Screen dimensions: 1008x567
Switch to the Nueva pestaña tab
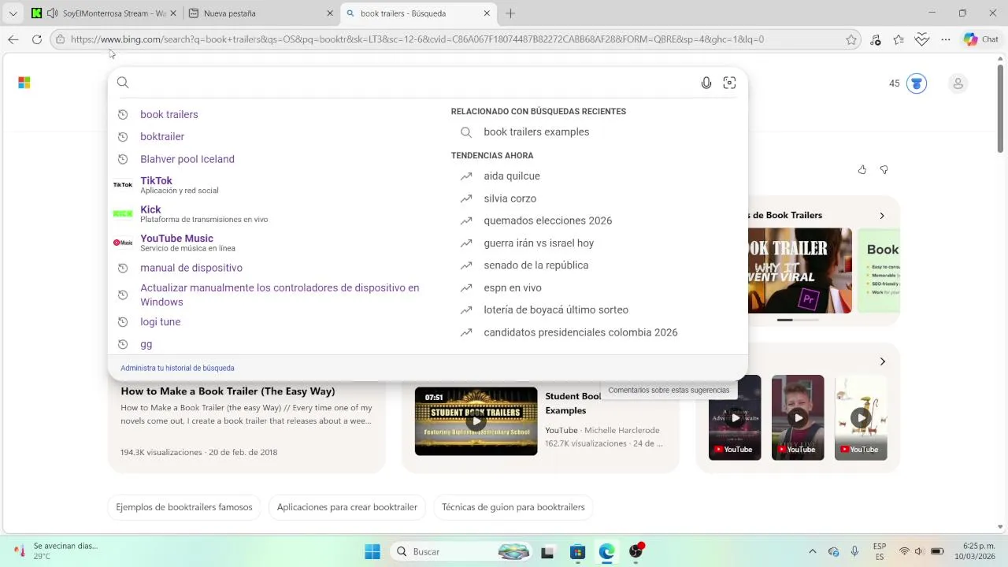coord(261,13)
